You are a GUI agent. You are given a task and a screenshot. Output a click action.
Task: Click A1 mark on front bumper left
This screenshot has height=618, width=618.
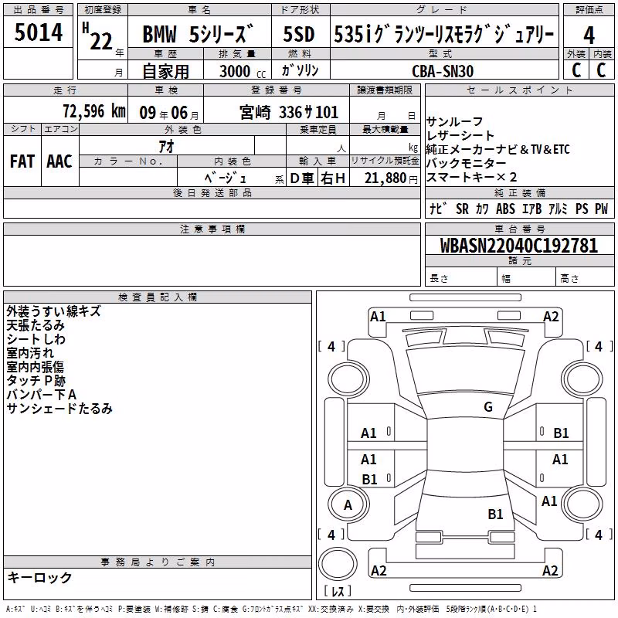378,317
